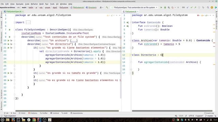Click the FileSystem.kt breadcrumb in navigation bar
The image size is (218, 122).
(x=77, y=7)
